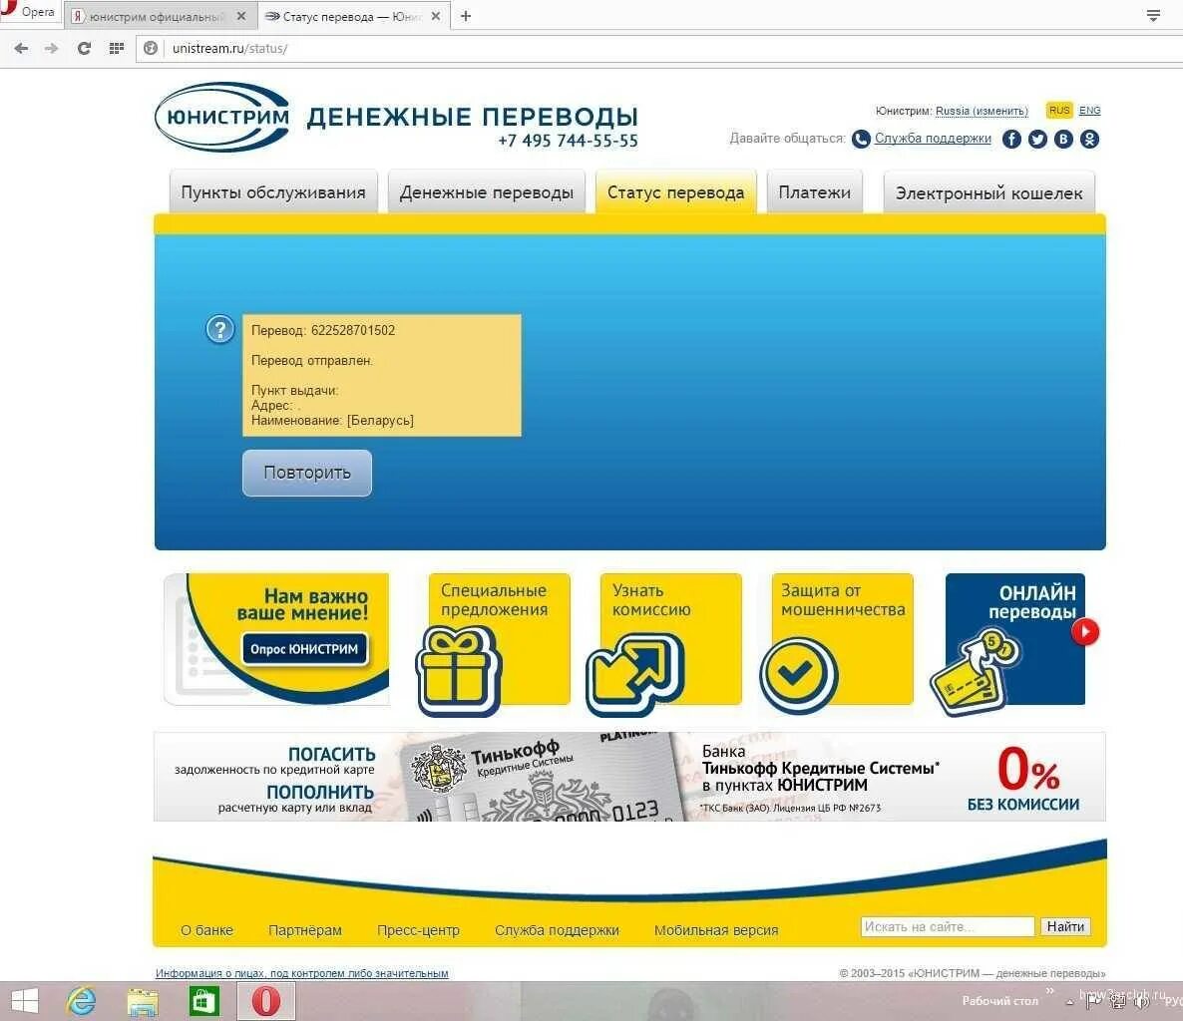Click the 'Найти' search button

pos(1065,926)
